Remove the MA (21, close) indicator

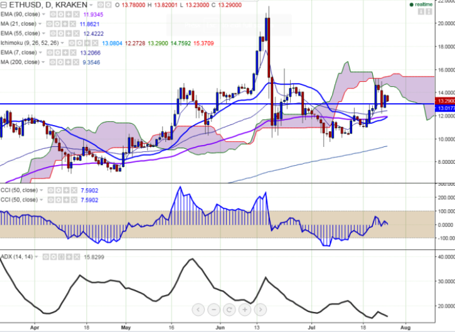pos(72,24)
